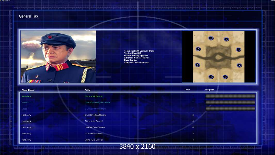This screenshot has width=275, height=155.
Task: Click start position marker 3 on the map
Action: click(211, 38)
